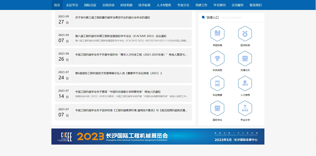Open the 专业分会 org-chart icon
Viewport: 316px width, 156px height.
(x=245, y=108)
